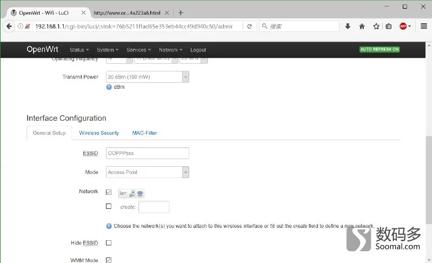Click the Transmit Power label

point(80,77)
